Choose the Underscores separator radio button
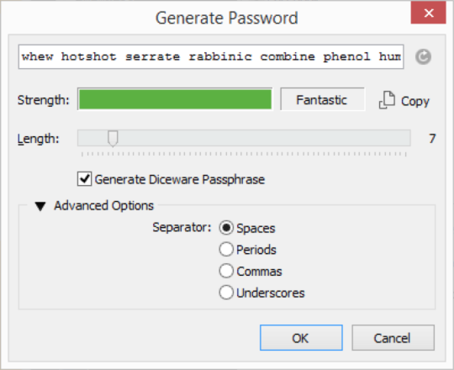This screenshot has height=370, width=454. coord(226,293)
